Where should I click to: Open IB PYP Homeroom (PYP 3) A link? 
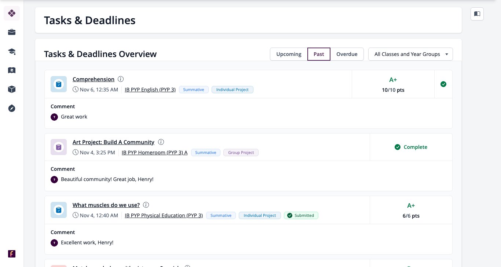click(154, 153)
